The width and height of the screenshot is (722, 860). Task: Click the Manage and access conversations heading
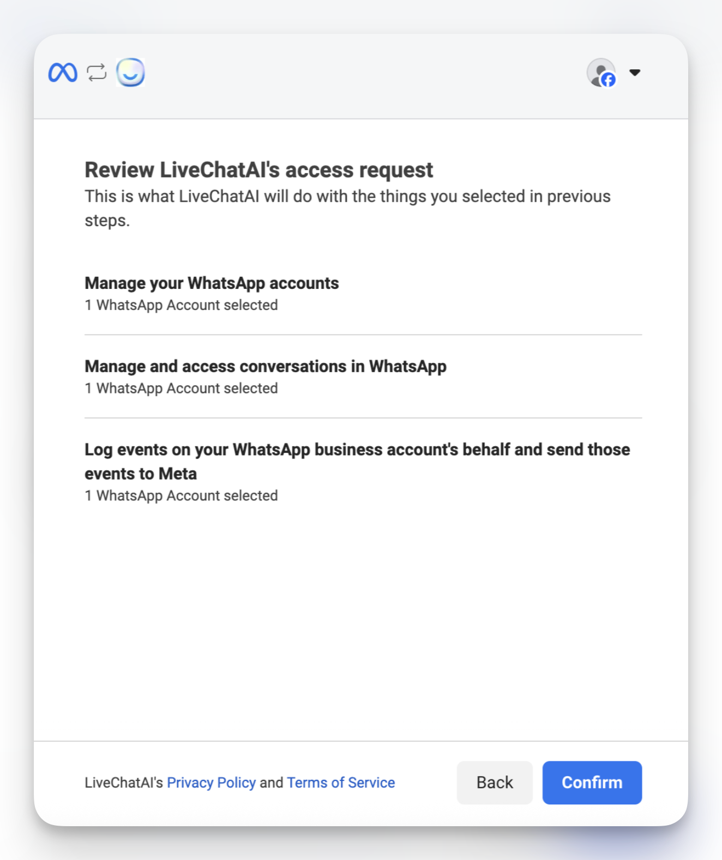click(x=265, y=366)
